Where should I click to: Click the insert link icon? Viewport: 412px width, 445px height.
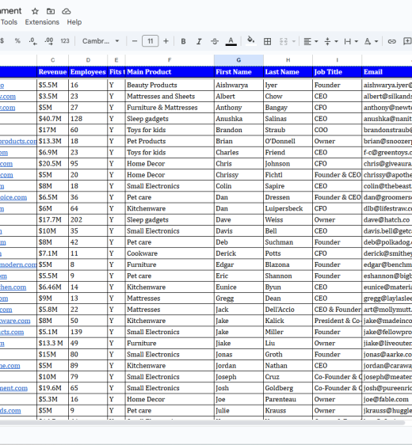pyautogui.click(x=392, y=41)
